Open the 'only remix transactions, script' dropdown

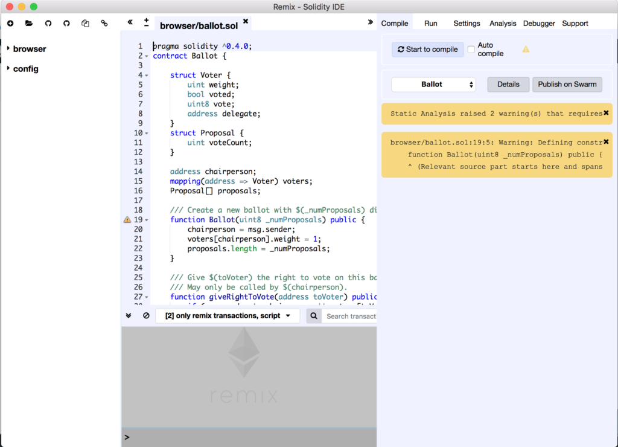click(228, 316)
